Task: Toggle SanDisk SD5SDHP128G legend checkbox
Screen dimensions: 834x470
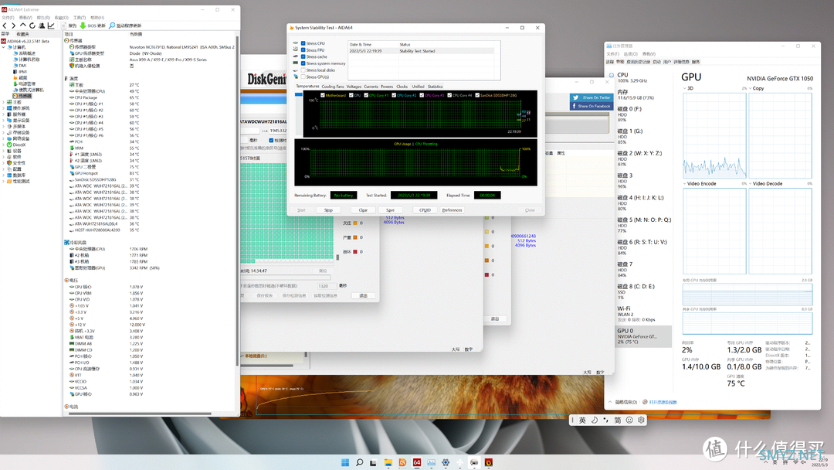Action: click(x=477, y=95)
